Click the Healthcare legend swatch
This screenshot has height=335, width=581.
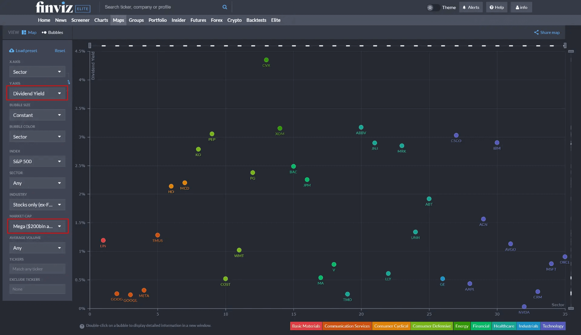pyautogui.click(x=504, y=326)
